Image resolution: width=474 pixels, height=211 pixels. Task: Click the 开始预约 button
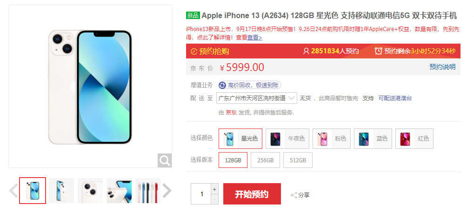click(252, 194)
